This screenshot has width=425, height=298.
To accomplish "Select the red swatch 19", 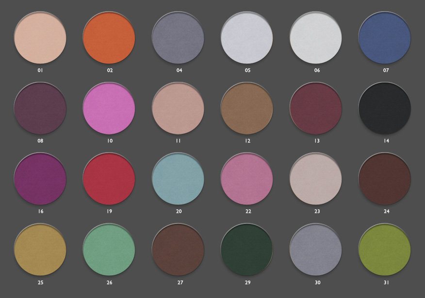I will point(109,179).
